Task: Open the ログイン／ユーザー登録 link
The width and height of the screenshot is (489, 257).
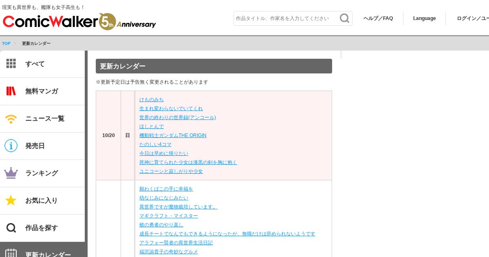Action: click(473, 18)
